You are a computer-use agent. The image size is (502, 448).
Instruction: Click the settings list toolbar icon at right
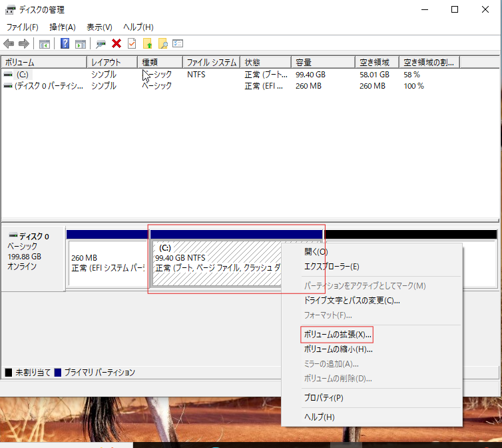coord(178,43)
